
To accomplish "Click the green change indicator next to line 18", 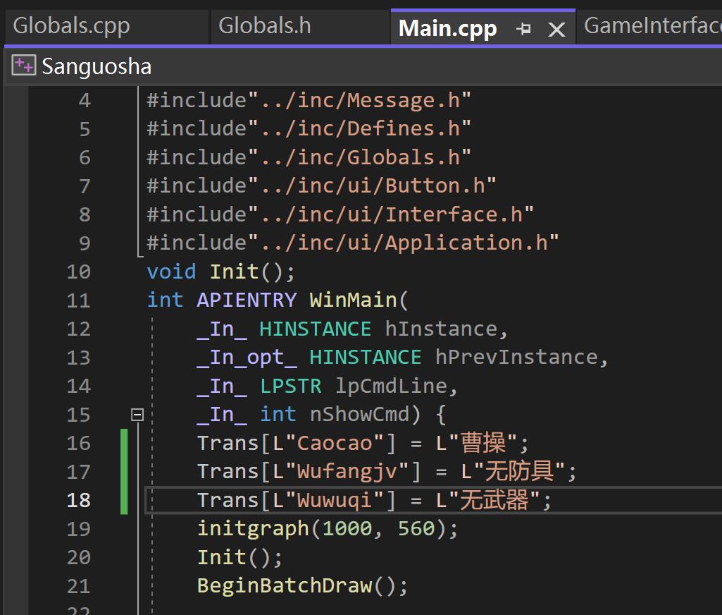I will click(123, 499).
